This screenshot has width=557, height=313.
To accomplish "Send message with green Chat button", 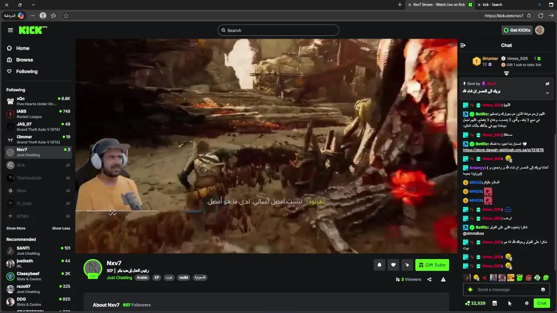I will coord(542,303).
